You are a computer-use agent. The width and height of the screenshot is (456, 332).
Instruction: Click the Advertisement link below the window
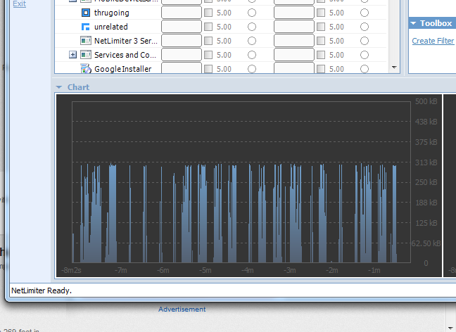(x=182, y=309)
